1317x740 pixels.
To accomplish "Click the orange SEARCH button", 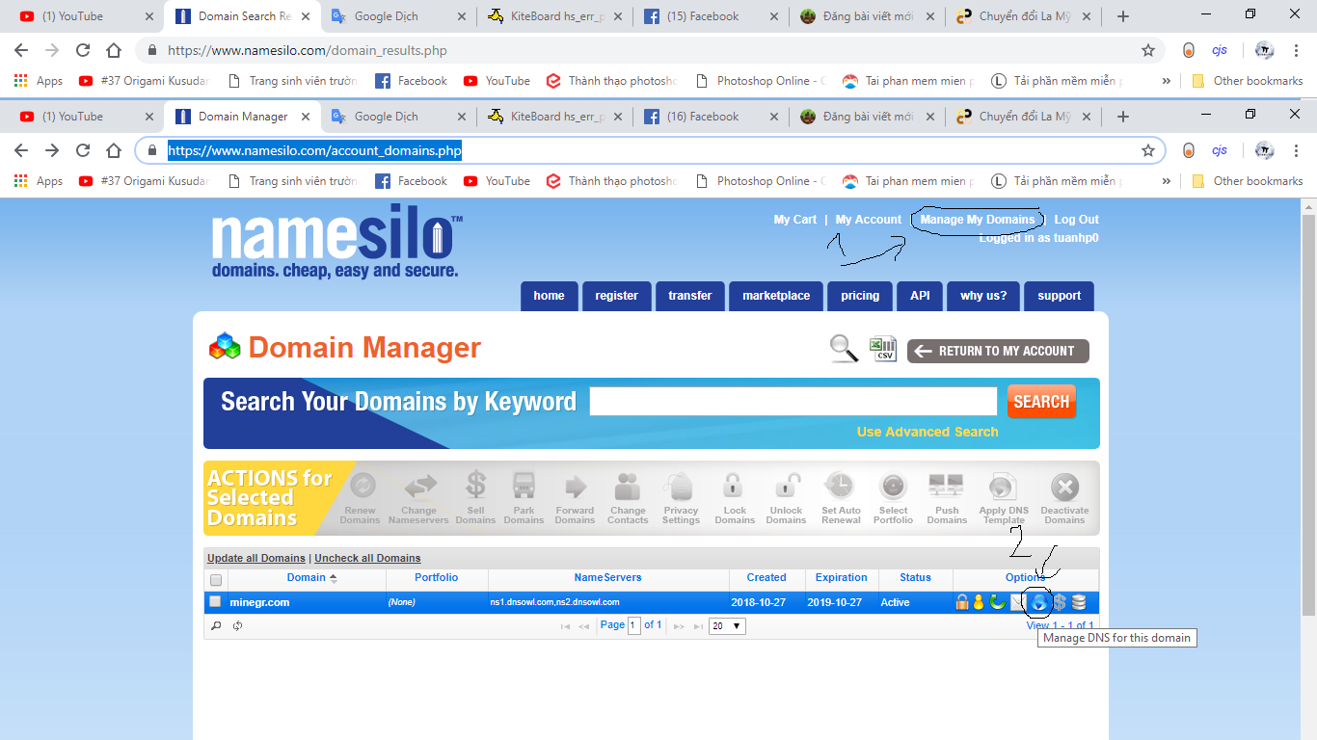I will point(1041,402).
